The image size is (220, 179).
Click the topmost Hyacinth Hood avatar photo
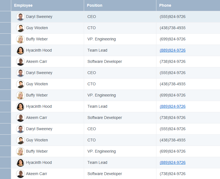(20, 51)
